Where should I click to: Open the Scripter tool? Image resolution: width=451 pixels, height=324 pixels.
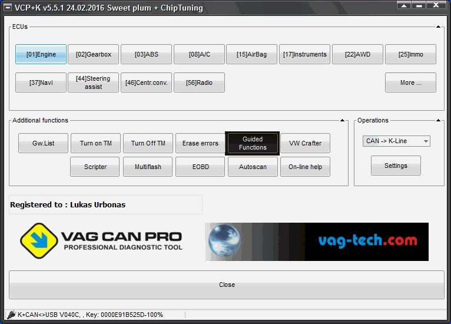point(95,167)
